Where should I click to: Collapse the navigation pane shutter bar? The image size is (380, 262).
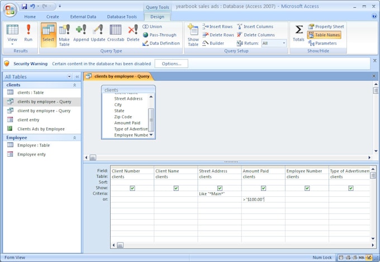click(77, 77)
